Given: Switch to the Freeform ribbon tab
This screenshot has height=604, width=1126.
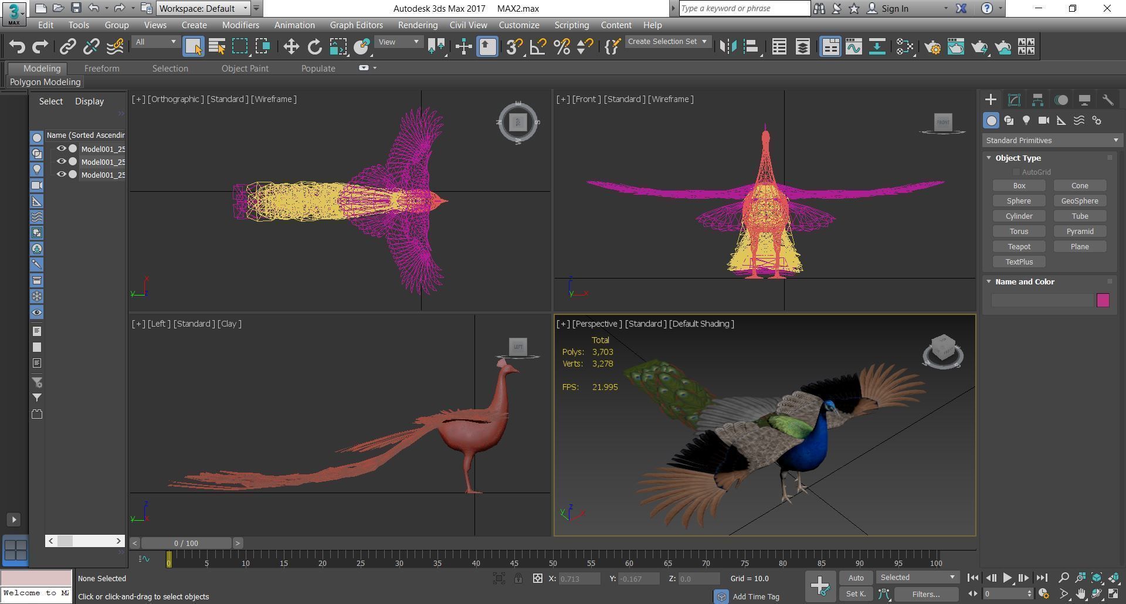Looking at the screenshot, I should (x=101, y=69).
